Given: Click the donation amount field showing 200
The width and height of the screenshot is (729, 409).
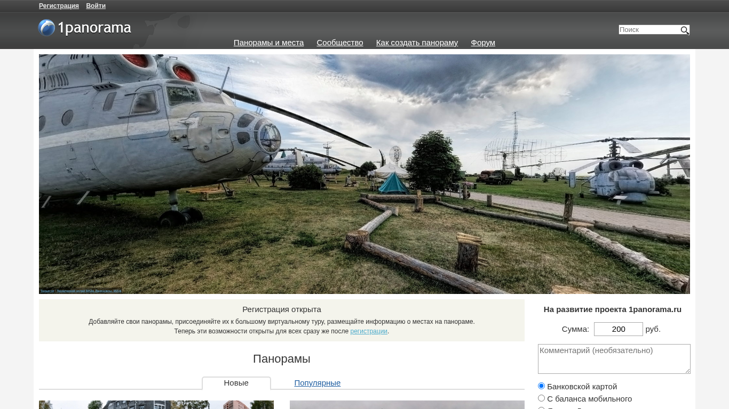Looking at the screenshot, I should coord(618,329).
